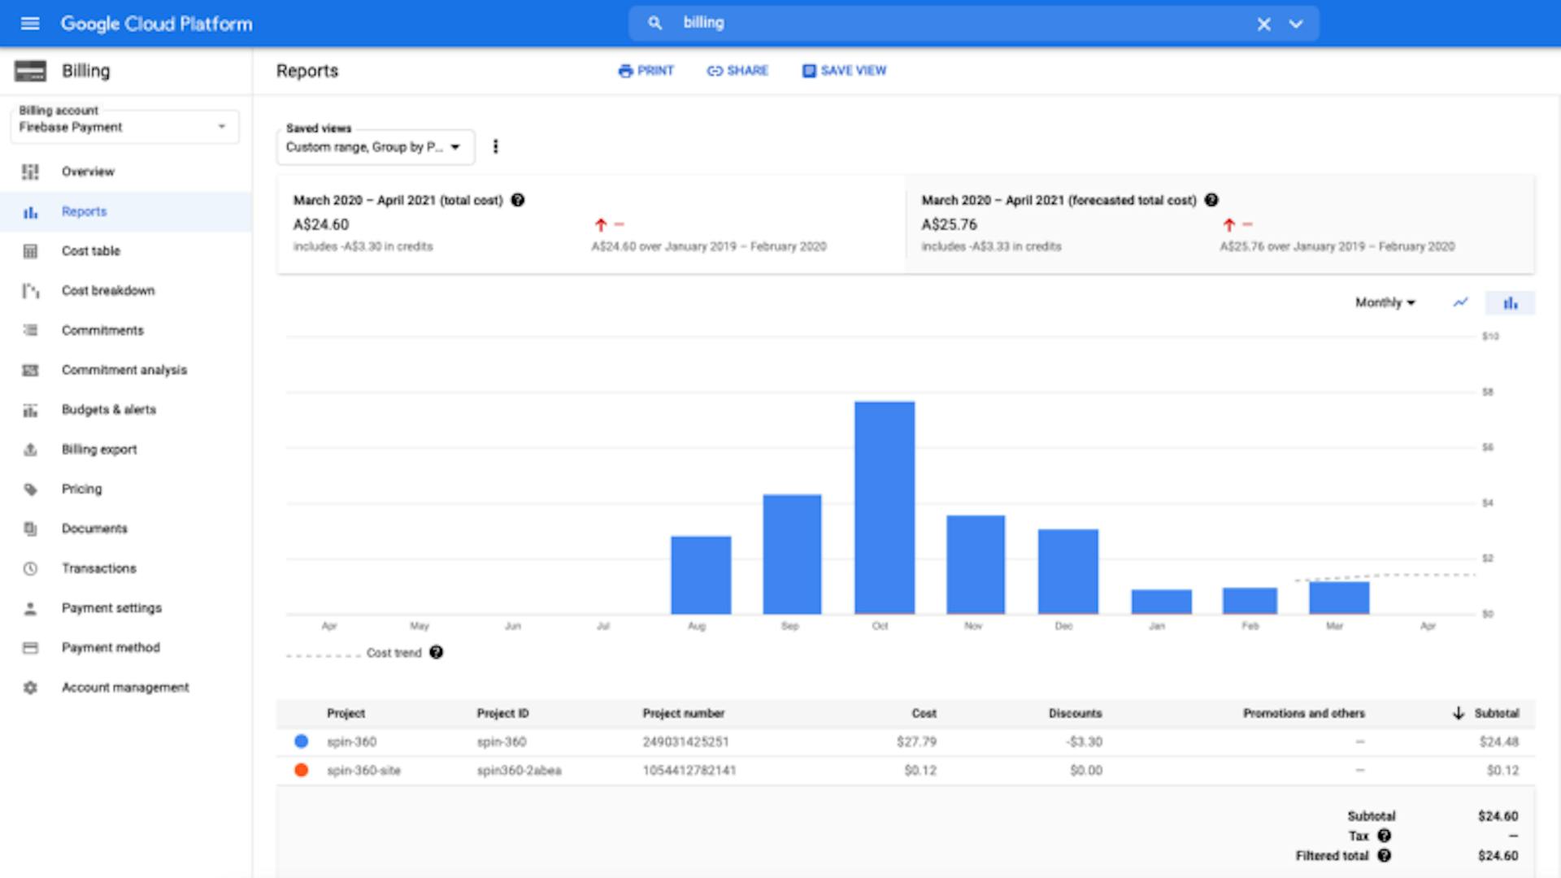Screen dimensions: 1561x878
Task: Open the Saved views dropdown
Action: click(x=375, y=147)
